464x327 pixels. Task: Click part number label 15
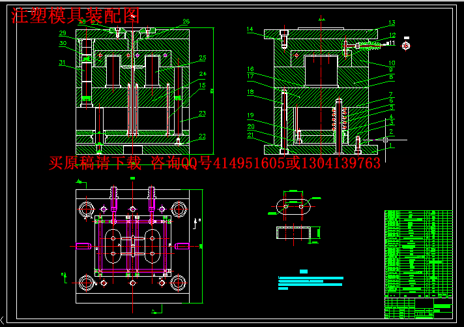tap(202, 86)
